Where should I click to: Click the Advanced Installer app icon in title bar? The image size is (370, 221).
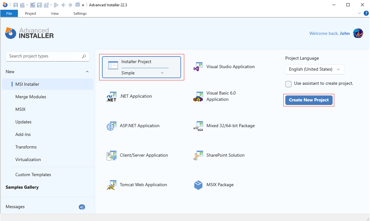[x=5, y=5]
